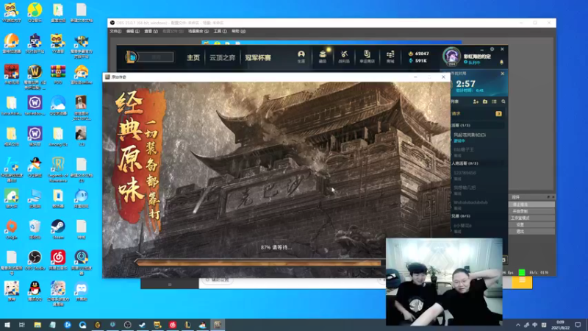Open the QQ Music green note desktop icon
The image size is (588, 331).
(35, 13)
